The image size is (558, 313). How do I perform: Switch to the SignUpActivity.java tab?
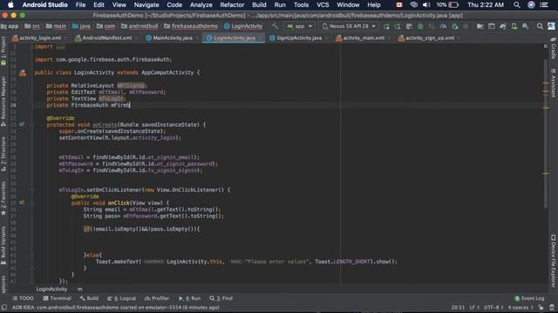(x=296, y=38)
